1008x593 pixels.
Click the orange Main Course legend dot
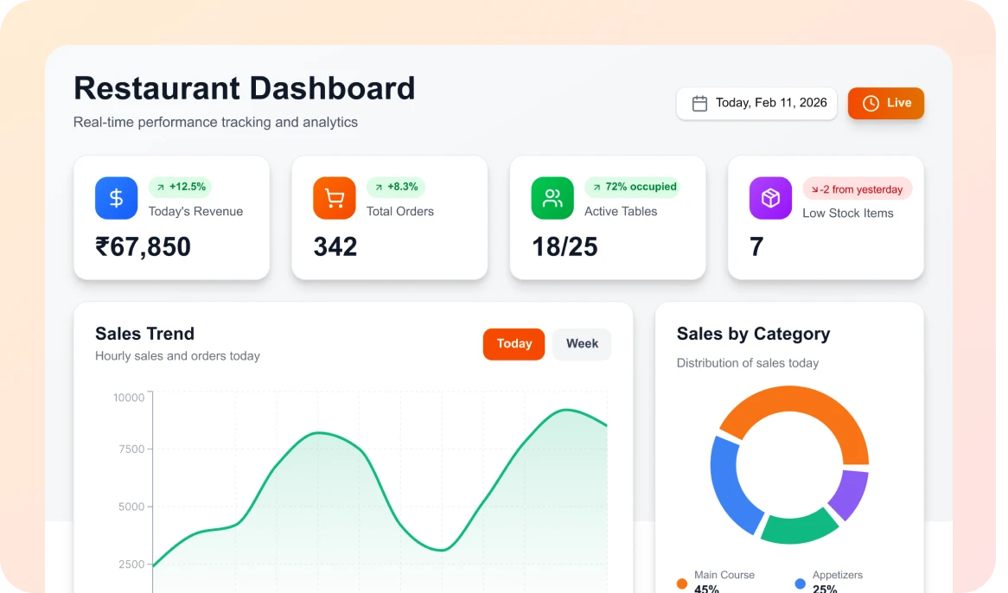coord(682,583)
